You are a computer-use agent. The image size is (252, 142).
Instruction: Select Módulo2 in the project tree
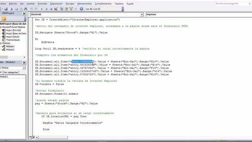[x=10, y=50]
